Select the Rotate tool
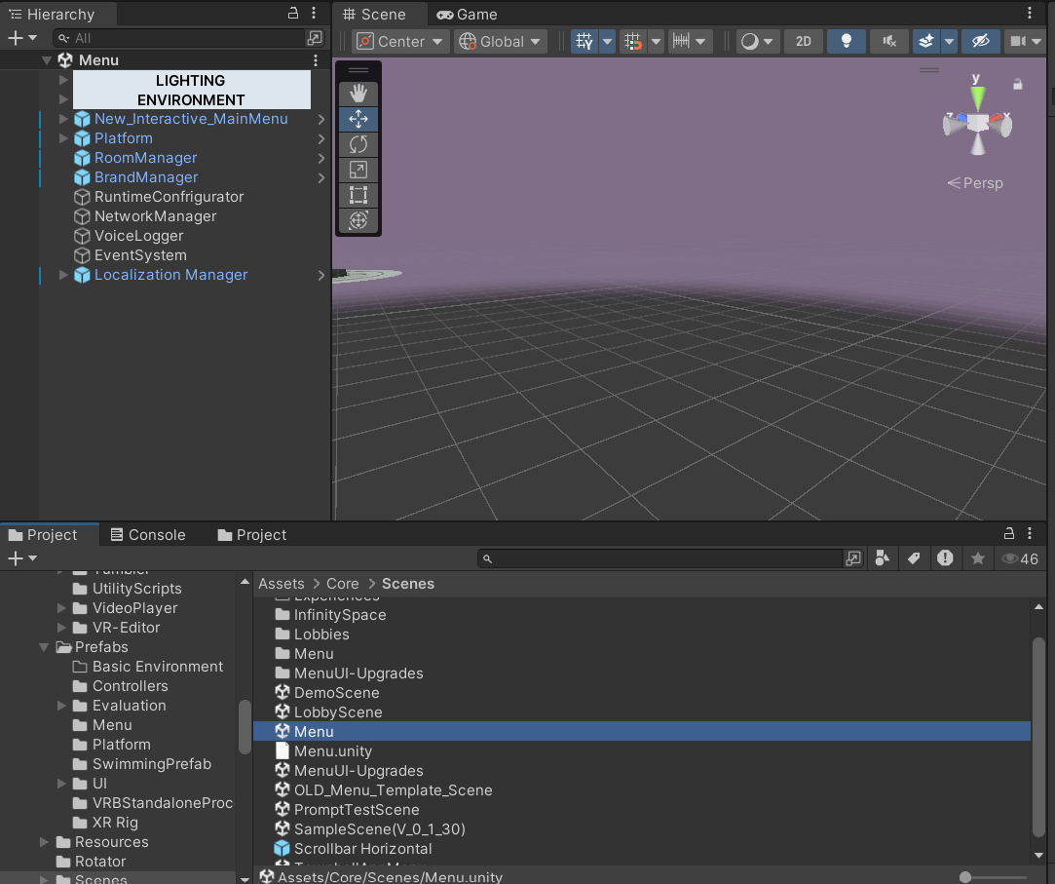 tap(358, 144)
